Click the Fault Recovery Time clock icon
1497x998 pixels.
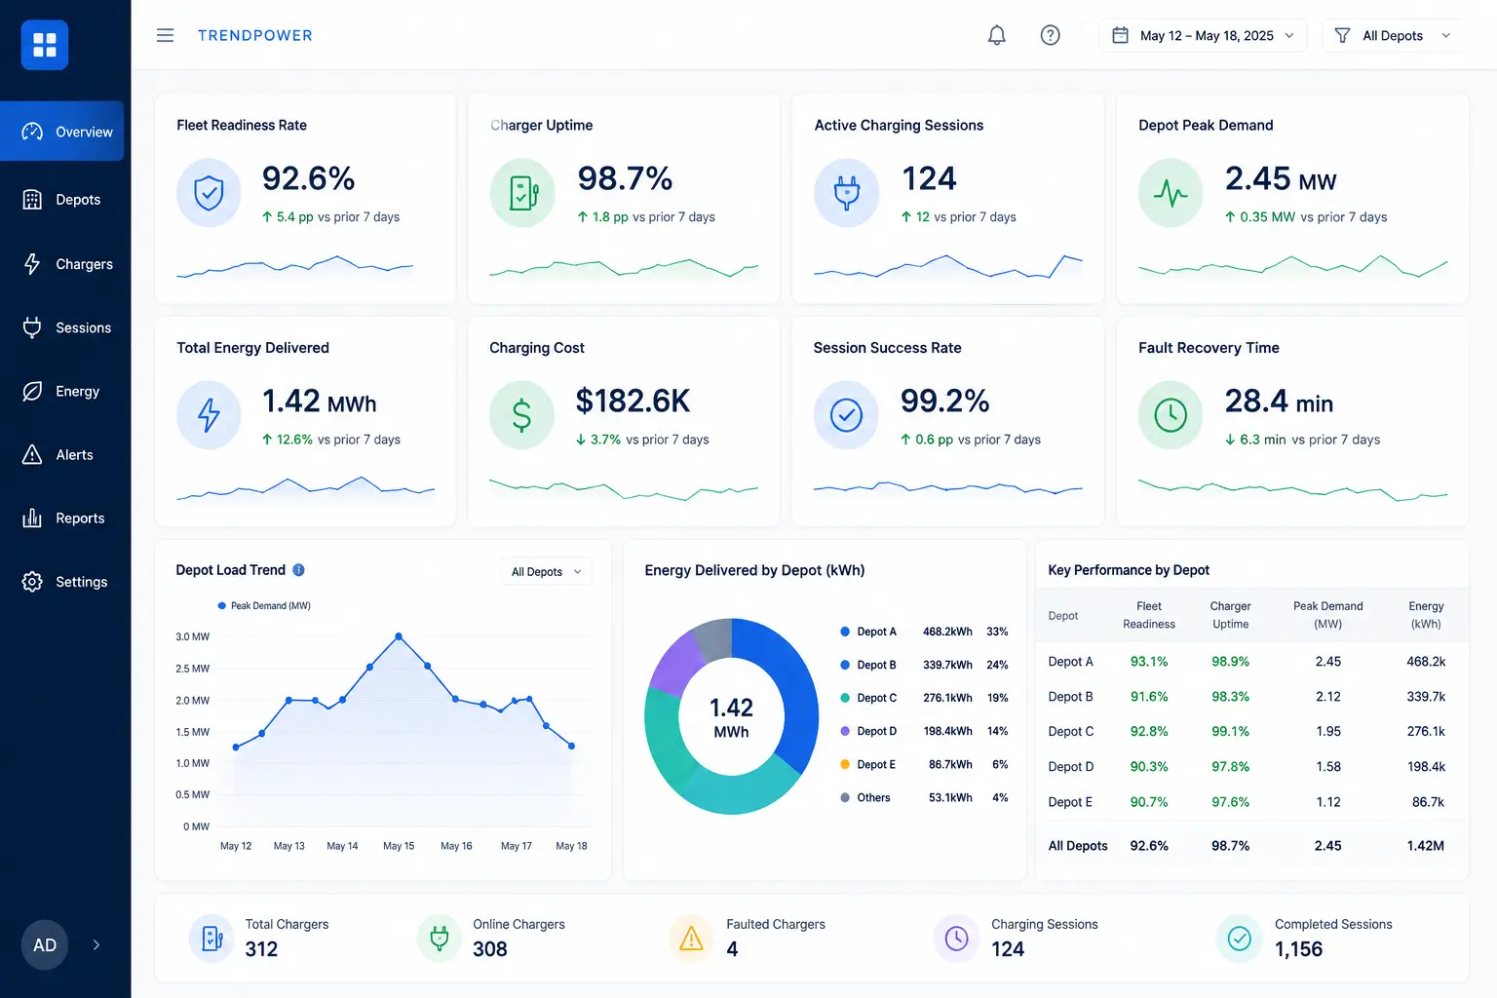[x=1171, y=415]
